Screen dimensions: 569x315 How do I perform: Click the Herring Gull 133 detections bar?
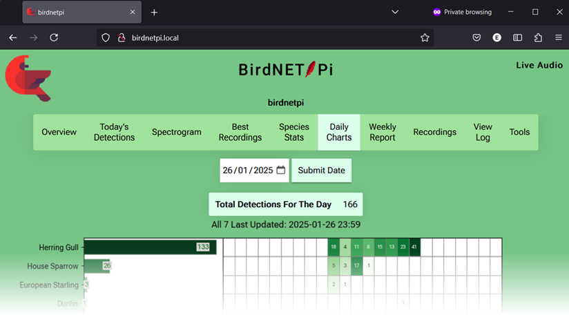(x=150, y=247)
